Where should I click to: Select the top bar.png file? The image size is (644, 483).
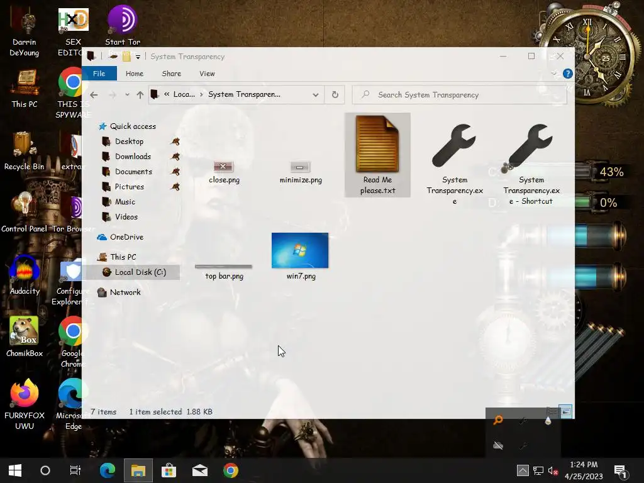(x=223, y=272)
